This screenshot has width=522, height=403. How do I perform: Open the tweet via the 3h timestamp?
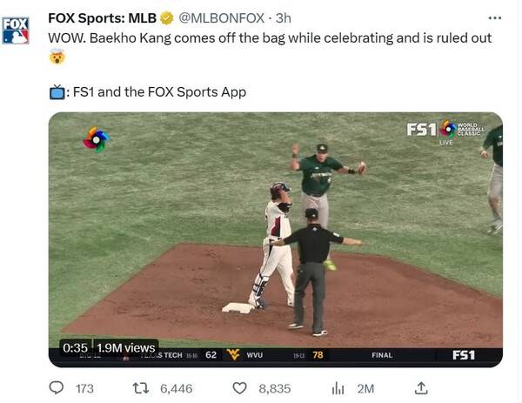point(284,18)
